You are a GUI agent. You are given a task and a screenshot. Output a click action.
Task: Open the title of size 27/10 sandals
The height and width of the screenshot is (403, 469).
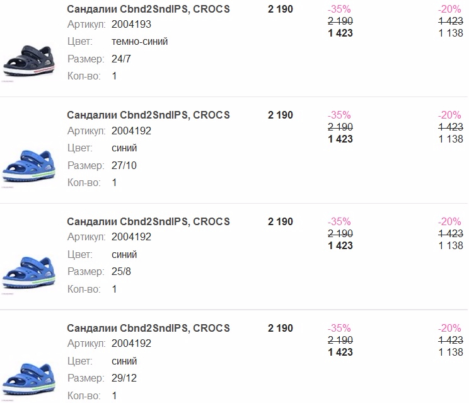(148, 115)
